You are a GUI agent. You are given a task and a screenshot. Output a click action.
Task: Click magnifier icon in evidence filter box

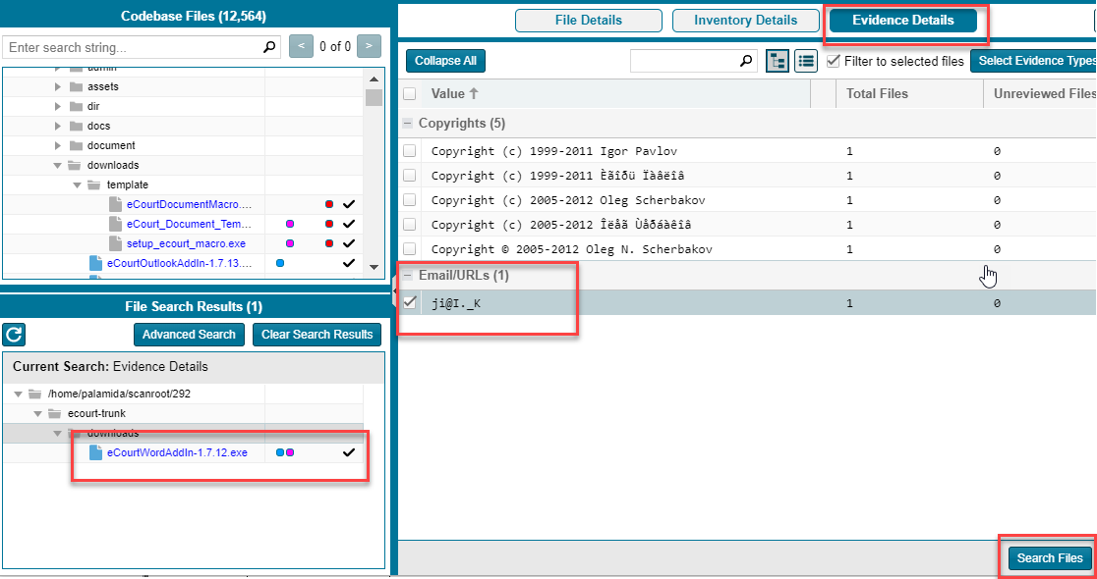tap(746, 61)
